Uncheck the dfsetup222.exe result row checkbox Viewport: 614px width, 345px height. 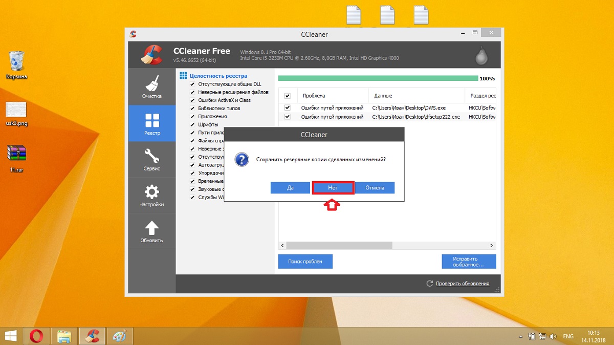(287, 117)
